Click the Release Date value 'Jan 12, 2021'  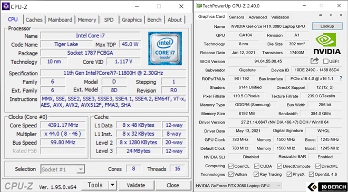point(243,53)
